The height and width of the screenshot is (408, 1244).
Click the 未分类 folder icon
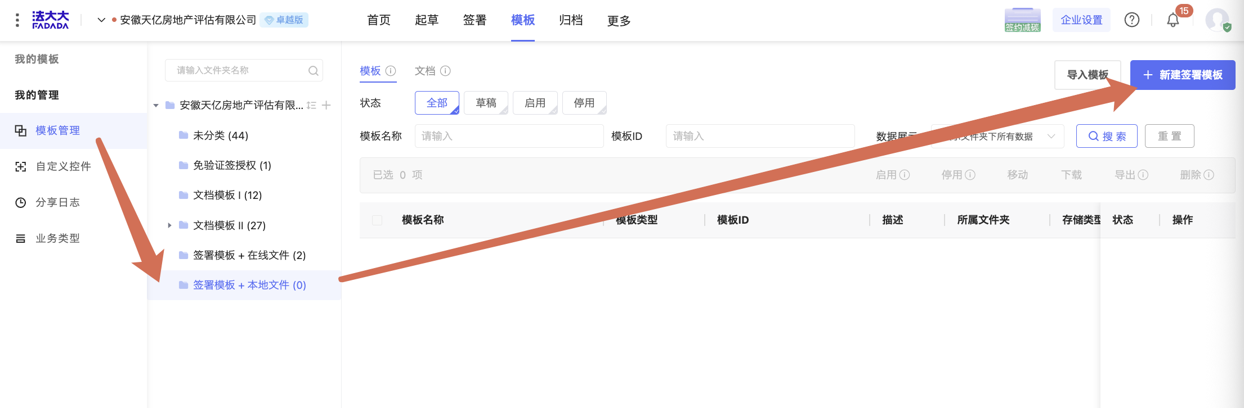point(184,135)
